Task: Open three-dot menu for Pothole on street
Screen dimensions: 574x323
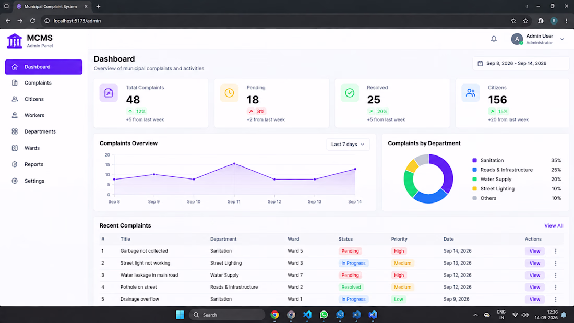Action: [556, 287]
